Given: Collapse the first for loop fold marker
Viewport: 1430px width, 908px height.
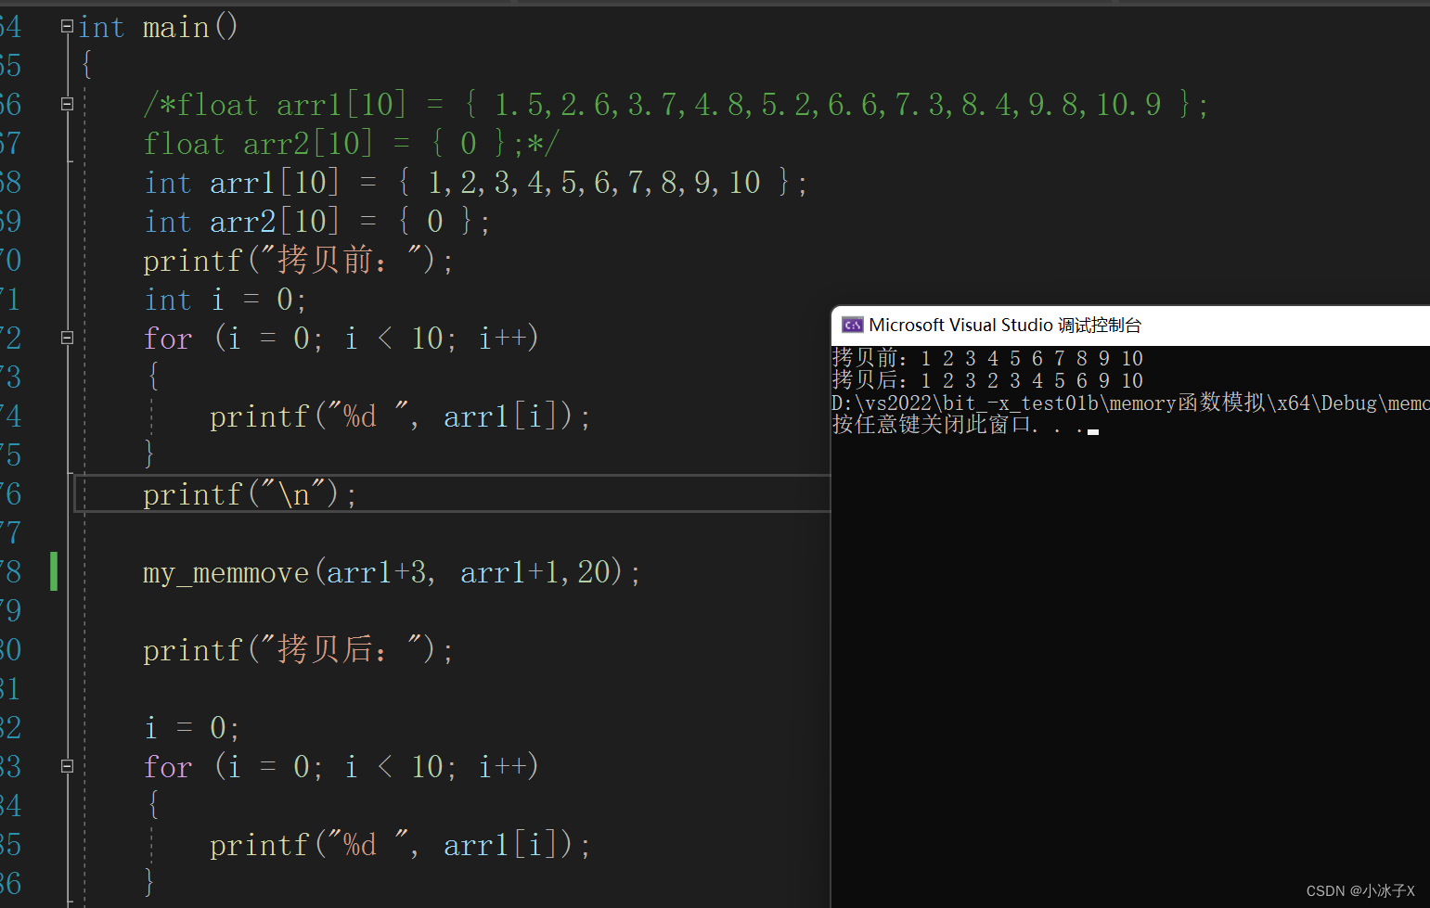Looking at the screenshot, I should point(67,339).
